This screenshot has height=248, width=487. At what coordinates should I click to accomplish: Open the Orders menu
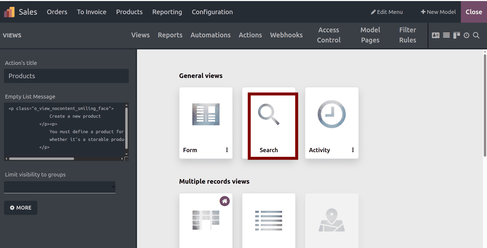coord(57,12)
